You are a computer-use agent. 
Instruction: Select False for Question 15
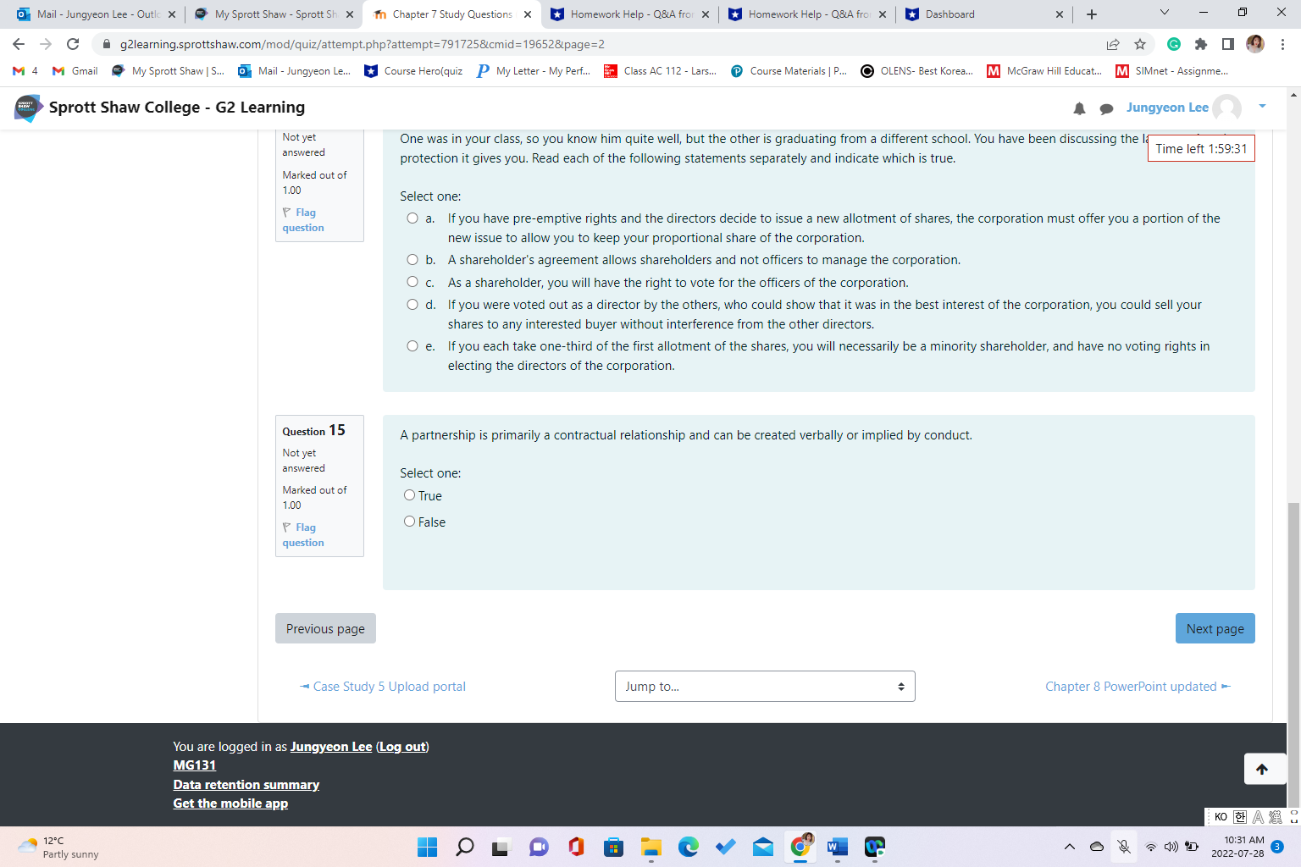409,521
